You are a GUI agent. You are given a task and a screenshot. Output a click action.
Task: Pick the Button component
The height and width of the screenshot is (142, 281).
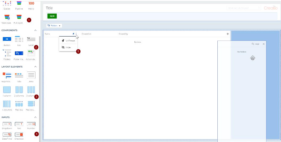click(x=7, y=41)
